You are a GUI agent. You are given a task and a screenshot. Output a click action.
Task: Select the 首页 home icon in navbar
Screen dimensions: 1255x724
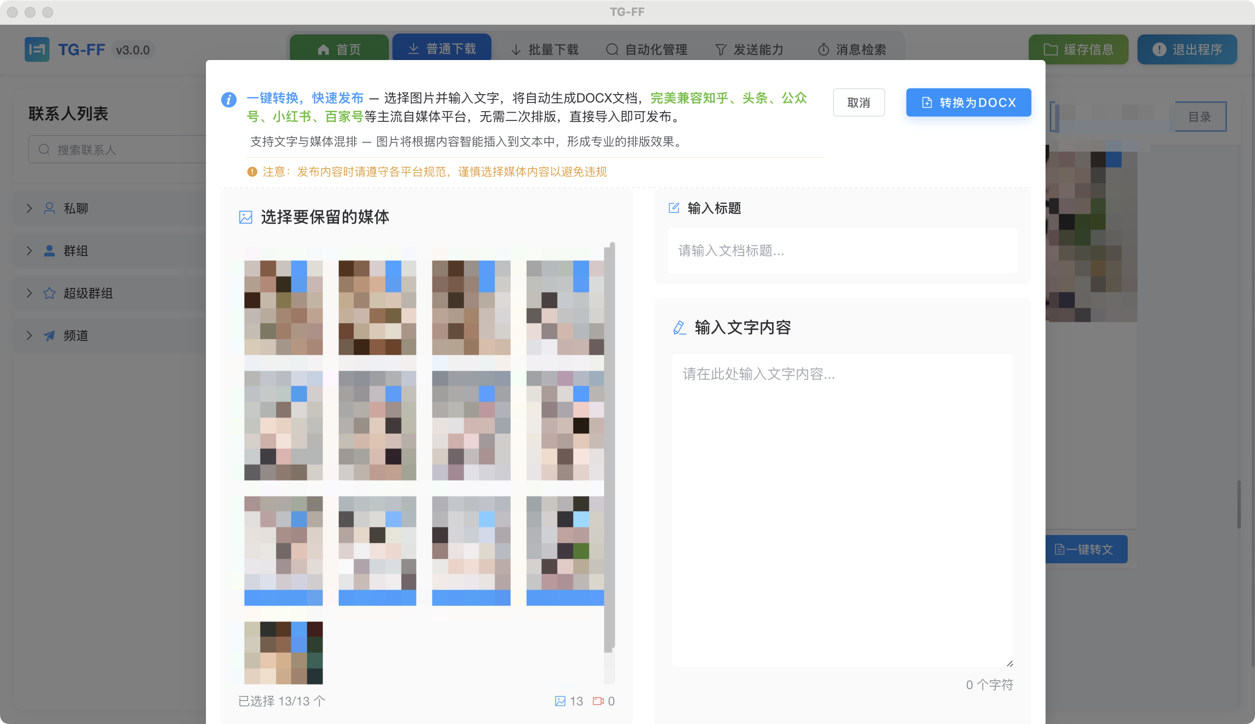[x=323, y=49]
